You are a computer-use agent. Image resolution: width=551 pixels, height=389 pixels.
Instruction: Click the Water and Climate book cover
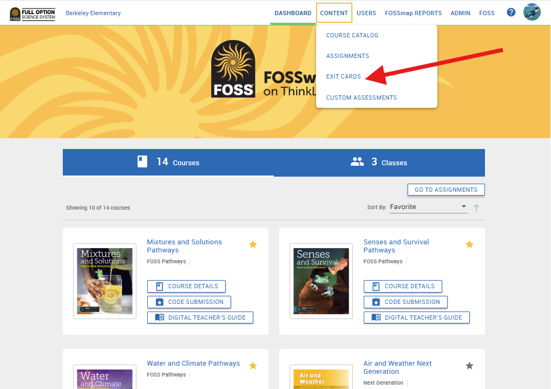[x=104, y=377]
